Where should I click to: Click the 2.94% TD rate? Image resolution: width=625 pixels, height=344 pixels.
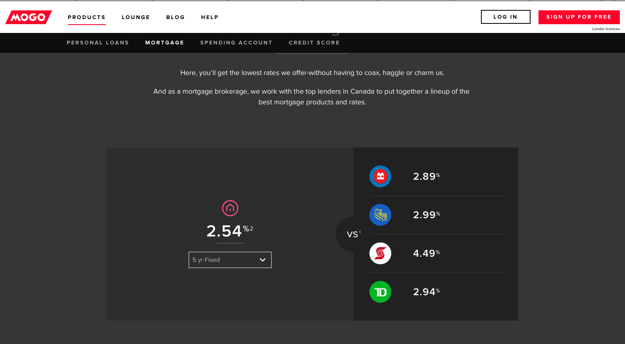click(427, 292)
